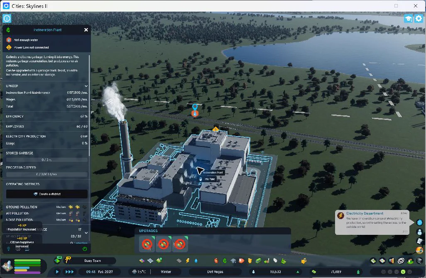Screen dimensions: 426x278
Task: Open the Fire & Rescue helmet icon
Action: click(241, 261)
